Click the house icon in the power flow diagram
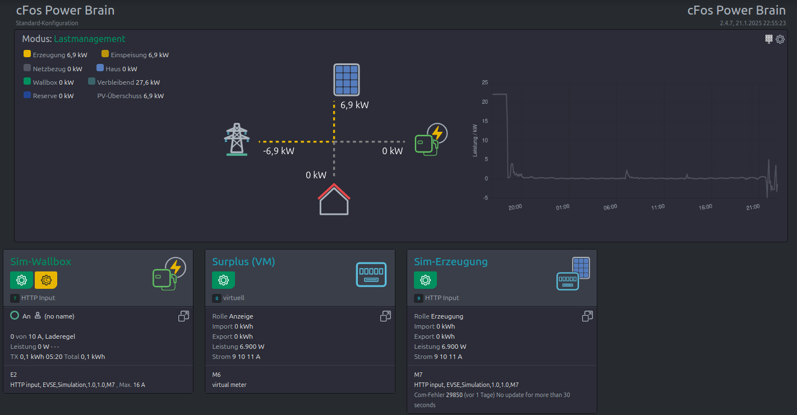This screenshot has height=415, width=797. pyautogui.click(x=334, y=199)
